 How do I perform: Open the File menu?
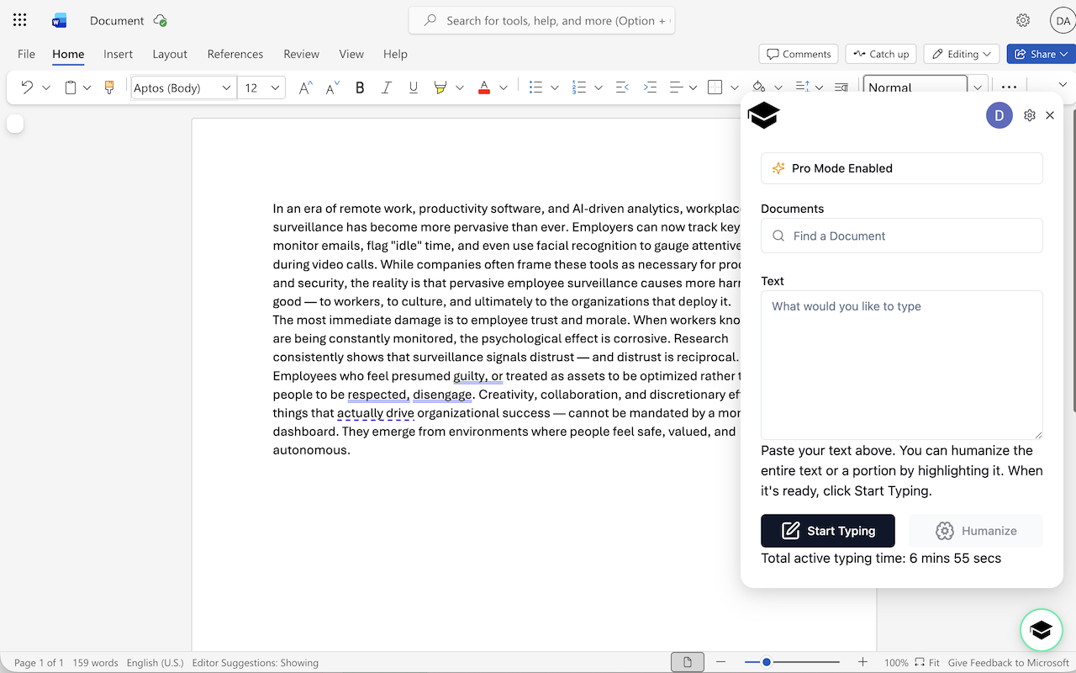coord(26,54)
